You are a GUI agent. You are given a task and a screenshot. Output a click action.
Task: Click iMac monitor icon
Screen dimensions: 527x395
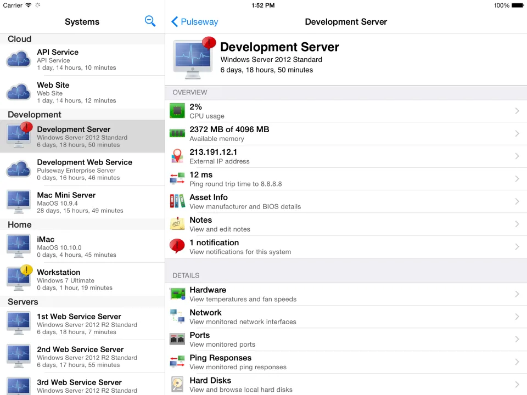pos(19,246)
